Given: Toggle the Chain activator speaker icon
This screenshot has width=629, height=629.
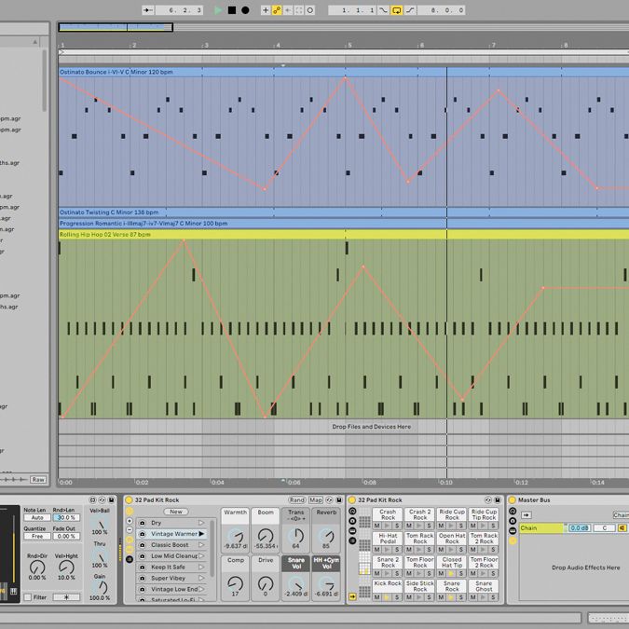Looking at the screenshot, I should click(x=622, y=528).
